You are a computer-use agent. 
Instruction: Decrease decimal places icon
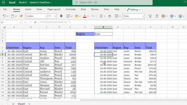point(157,16)
